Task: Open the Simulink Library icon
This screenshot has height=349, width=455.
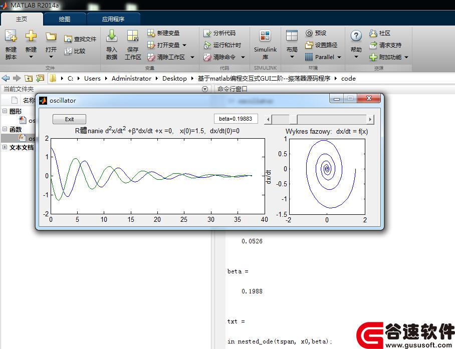Action: tap(265, 36)
